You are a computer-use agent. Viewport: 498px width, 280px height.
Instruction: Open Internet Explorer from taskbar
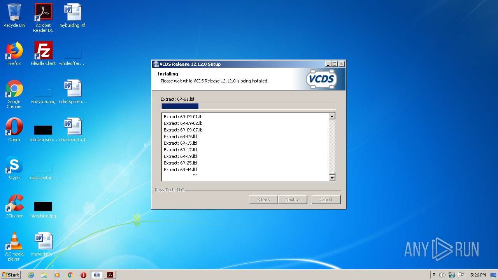tap(31, 275)
